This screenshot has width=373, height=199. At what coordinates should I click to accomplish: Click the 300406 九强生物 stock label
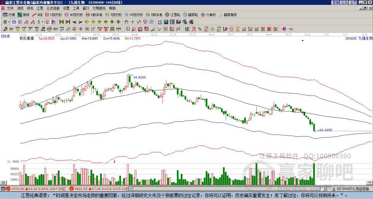click(x=359, y=38)
